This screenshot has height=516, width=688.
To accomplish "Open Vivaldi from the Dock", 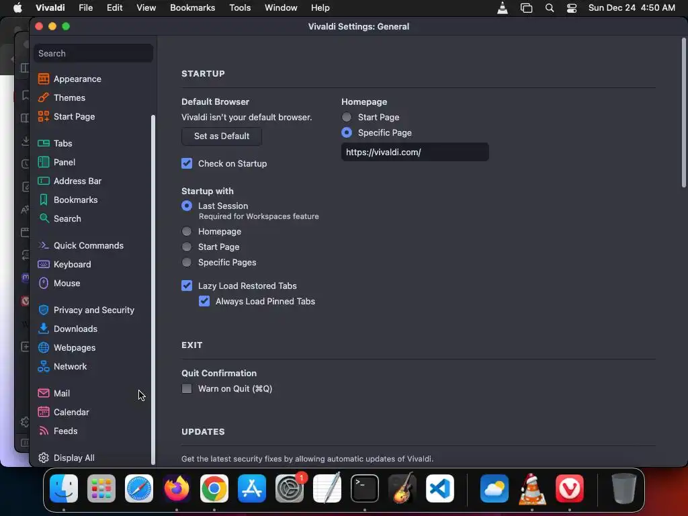I will pyautogui.click(x=569, y=488).
